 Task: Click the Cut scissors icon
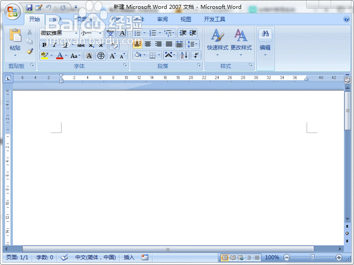[29, 32]
